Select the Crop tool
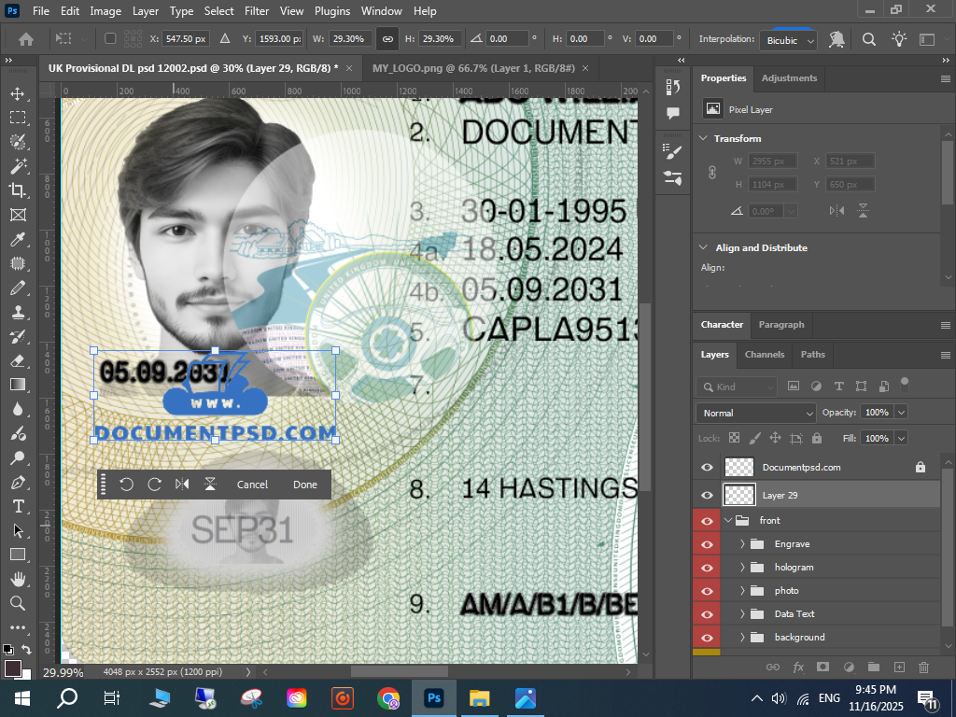This screenshot has width=956, height=717. (17, 190)
